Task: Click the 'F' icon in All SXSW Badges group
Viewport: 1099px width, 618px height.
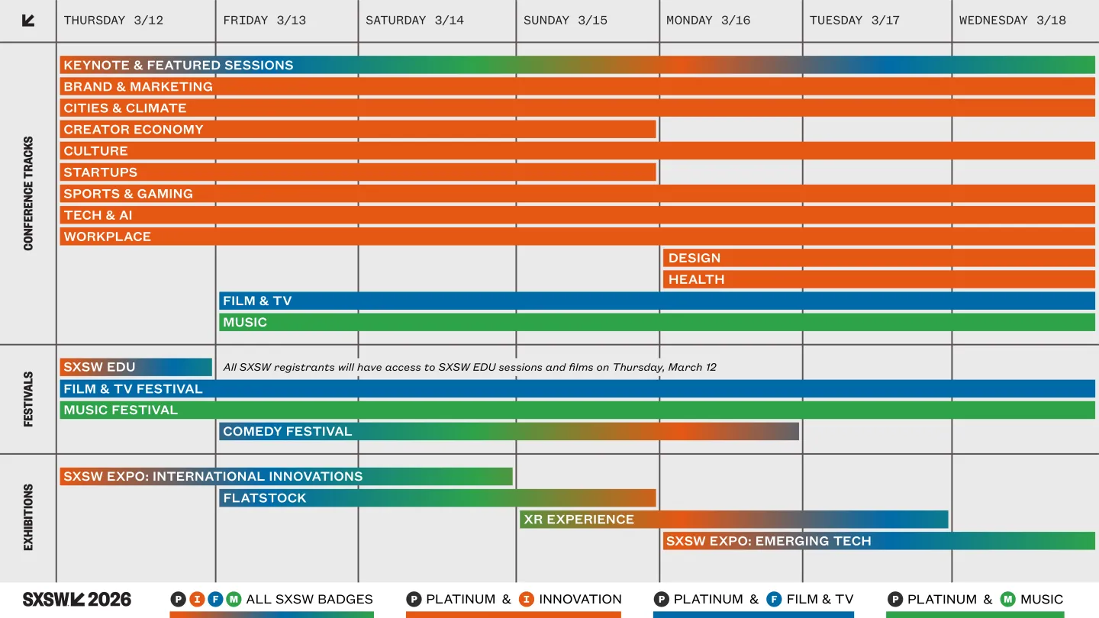Action: tap(216, 599)
